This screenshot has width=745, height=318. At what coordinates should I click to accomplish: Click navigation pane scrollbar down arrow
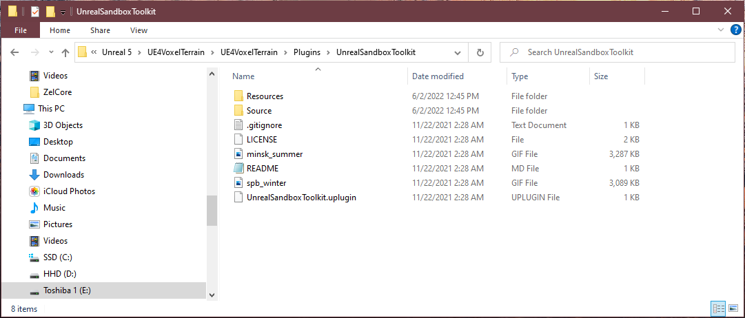pyautogui.click(x=212, y=295)
